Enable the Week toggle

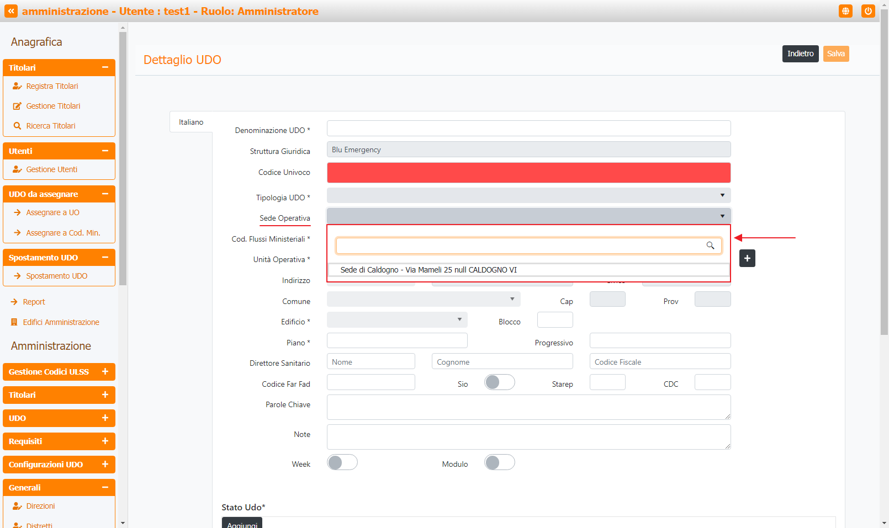(x=342, y=462)
